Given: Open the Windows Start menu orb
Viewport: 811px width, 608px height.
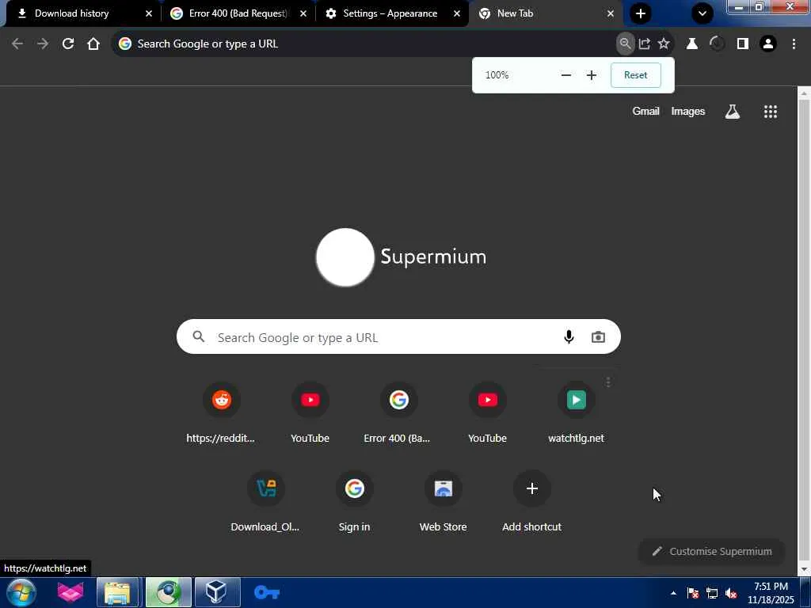Looking at the screenshot, I should pyautogui.click(x=21, y=592).
